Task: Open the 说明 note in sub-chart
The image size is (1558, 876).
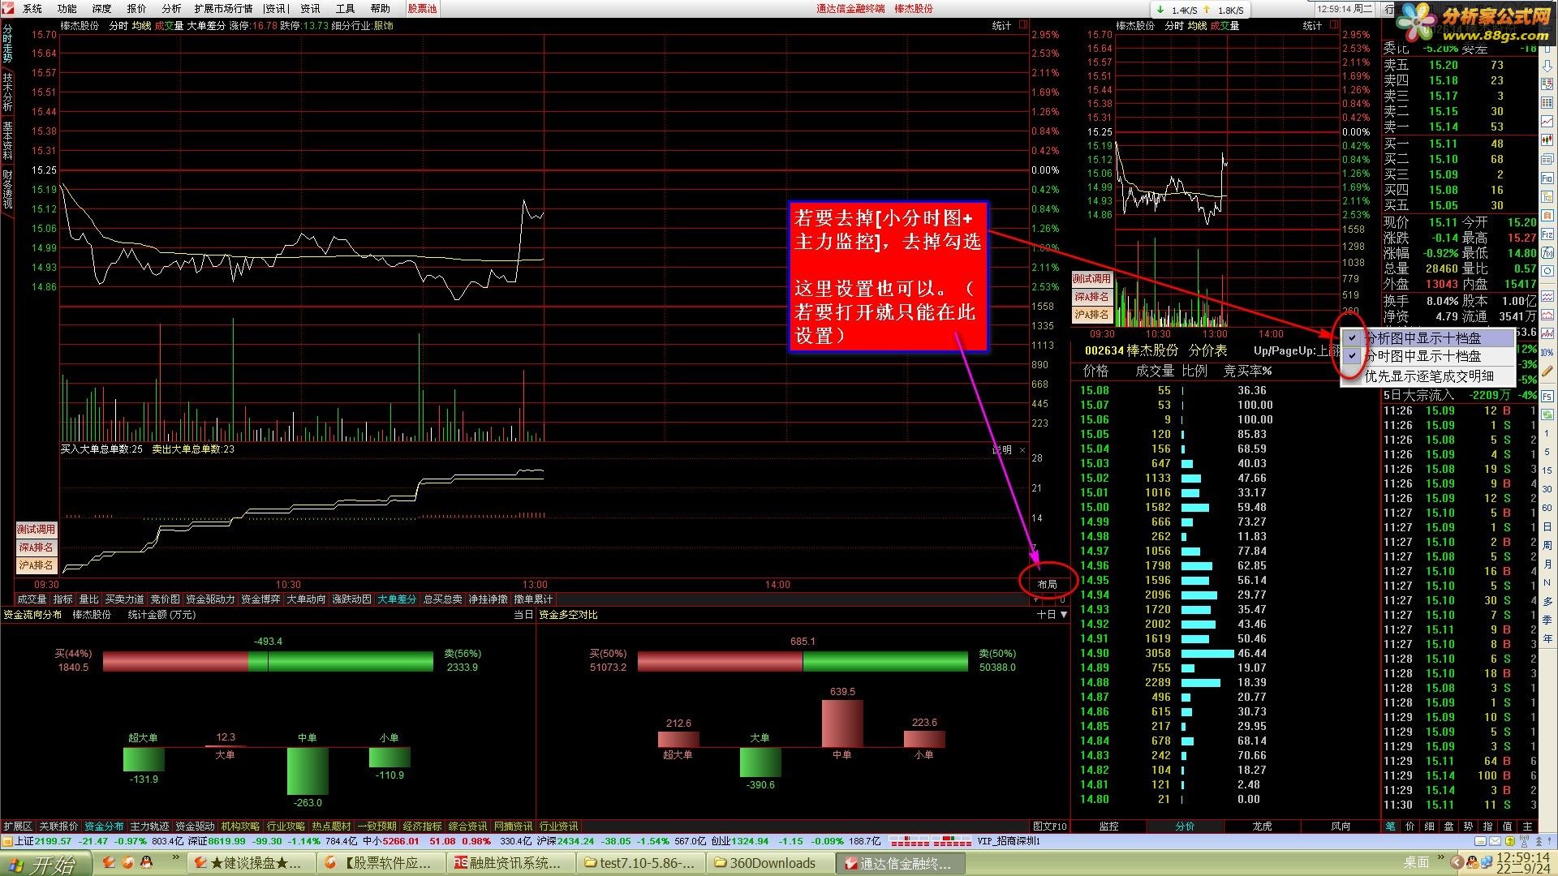Action: (1002, 450)
